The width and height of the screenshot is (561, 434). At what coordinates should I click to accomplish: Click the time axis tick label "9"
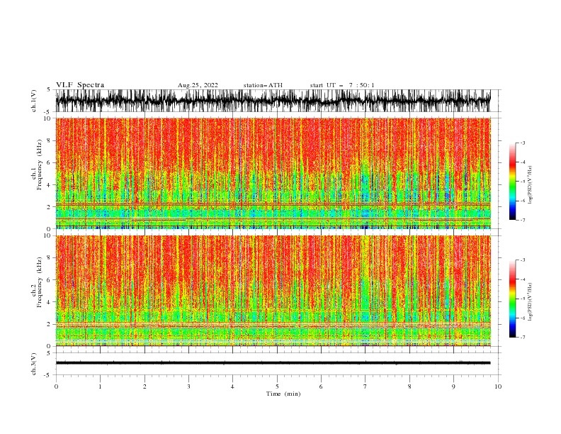tap(453, 386)
